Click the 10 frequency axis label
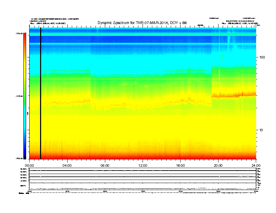This screenshot has height=213, width=276. pyautogui.click(x=261, y=130)
